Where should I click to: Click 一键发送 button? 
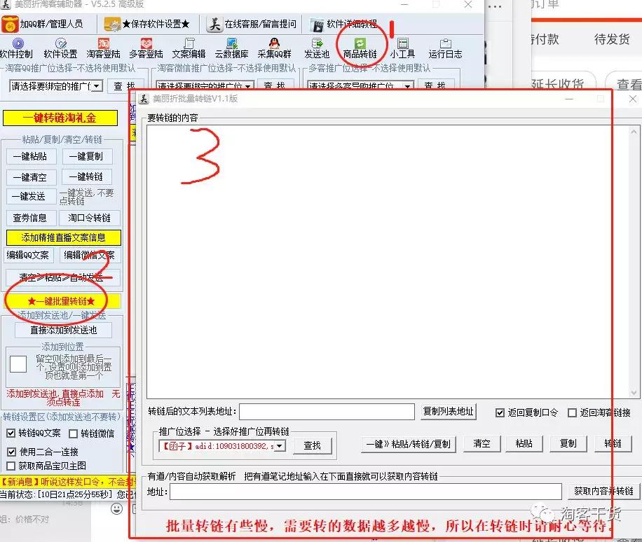pyautogui.click(x=29, y=196)
